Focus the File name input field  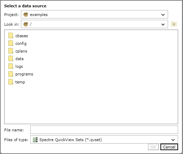104,130
